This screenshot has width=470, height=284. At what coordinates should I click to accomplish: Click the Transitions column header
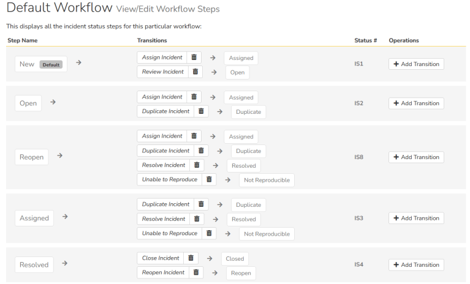(152, 40)
